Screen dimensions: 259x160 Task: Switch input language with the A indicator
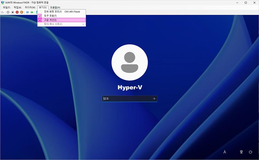[x=225, y=152]
